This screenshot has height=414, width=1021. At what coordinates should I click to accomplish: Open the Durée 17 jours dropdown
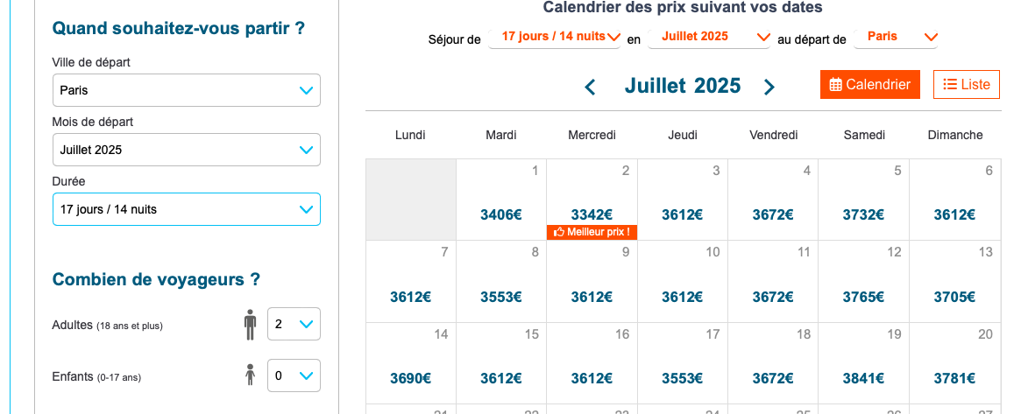tap(186, 209)
